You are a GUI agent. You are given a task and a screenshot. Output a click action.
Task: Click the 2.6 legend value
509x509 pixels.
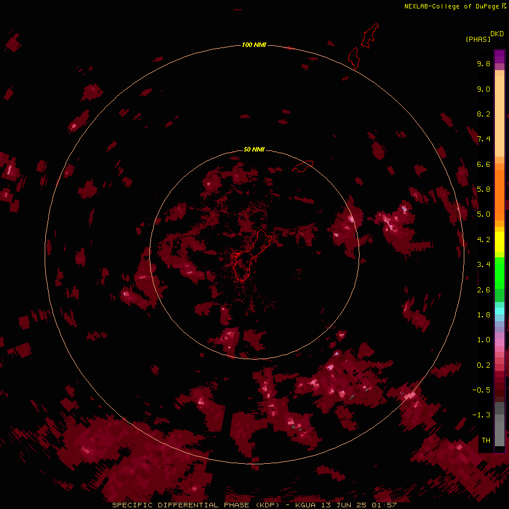484,290
